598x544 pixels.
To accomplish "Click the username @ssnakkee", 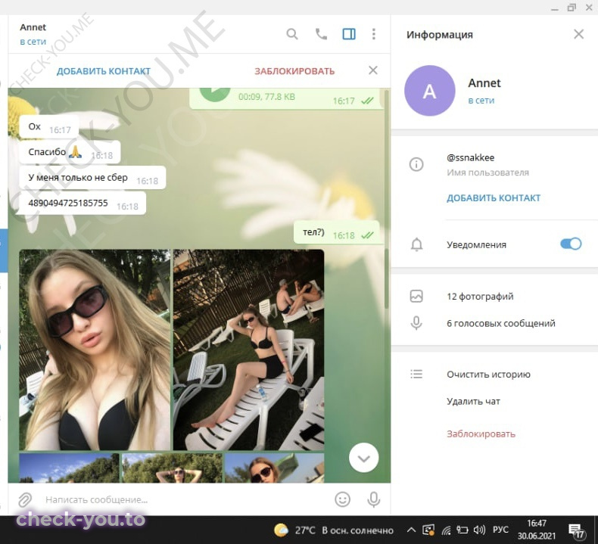I will tap(470, 157).
